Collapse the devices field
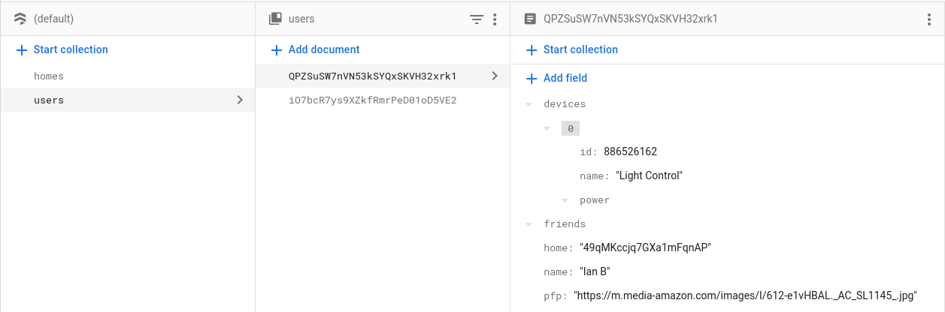Viewport: 945px width, 312px height. pos(529,104)
